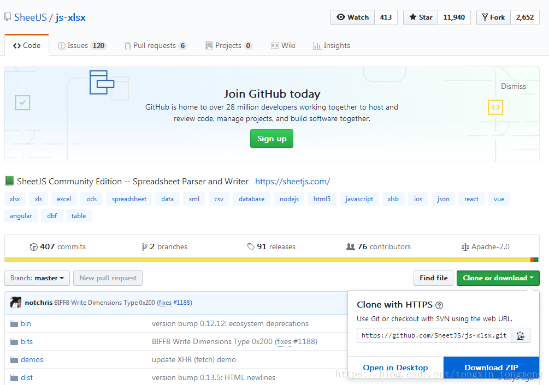Select the javascript topic tag
This screenshot has width=549, height=385.
pos(359,199)
